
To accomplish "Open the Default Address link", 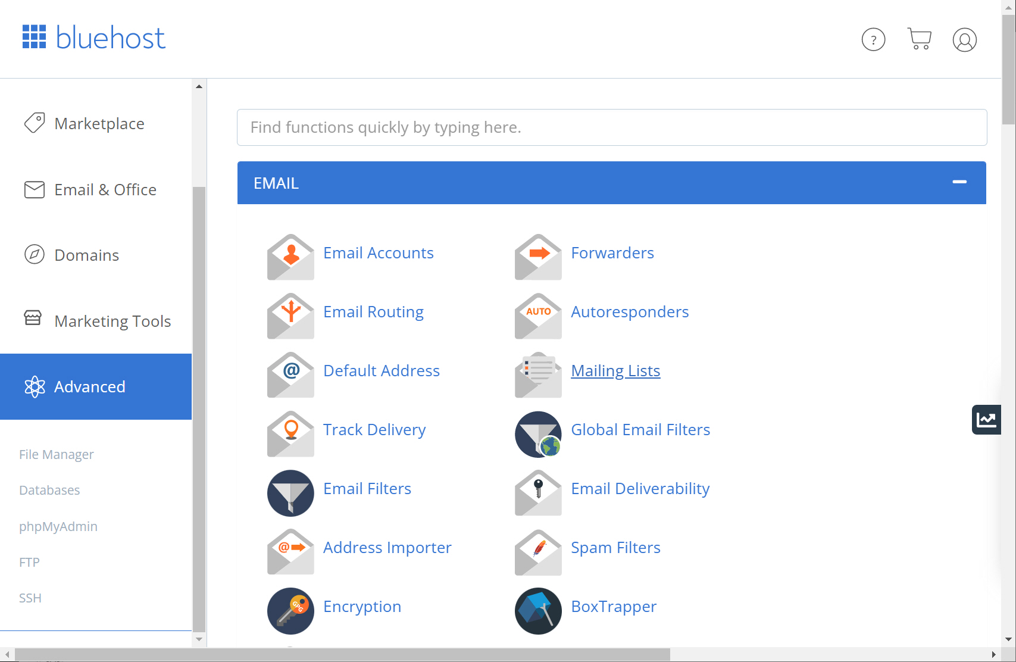I will (x=382, y=370).
